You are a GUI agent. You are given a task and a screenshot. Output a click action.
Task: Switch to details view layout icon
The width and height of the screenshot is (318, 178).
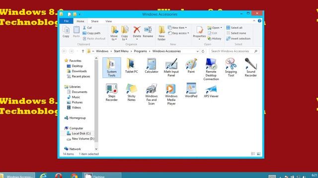(x=253, y=154)
